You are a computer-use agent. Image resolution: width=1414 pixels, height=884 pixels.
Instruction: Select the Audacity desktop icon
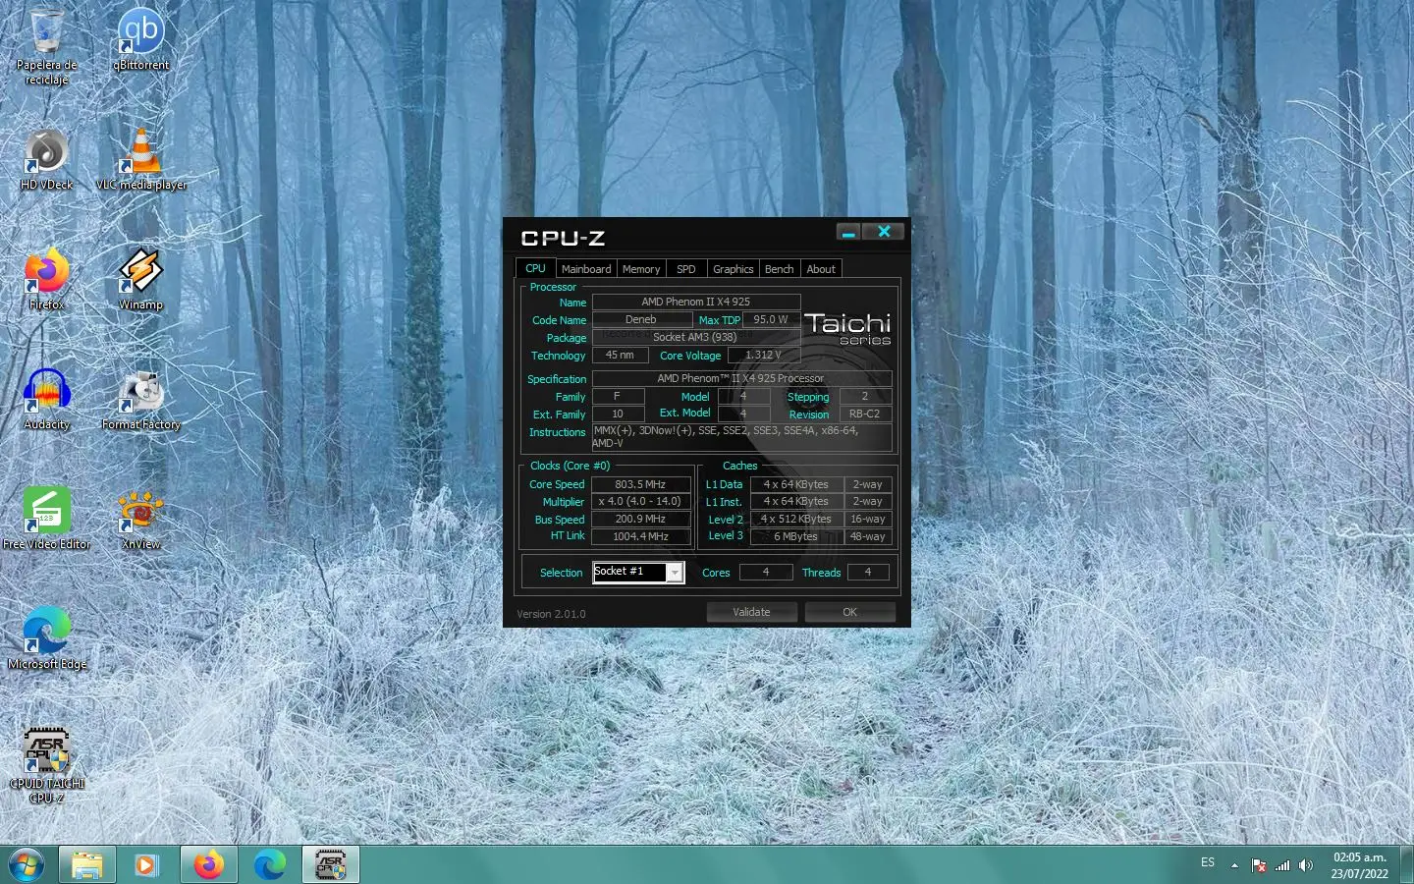[46, 399]
